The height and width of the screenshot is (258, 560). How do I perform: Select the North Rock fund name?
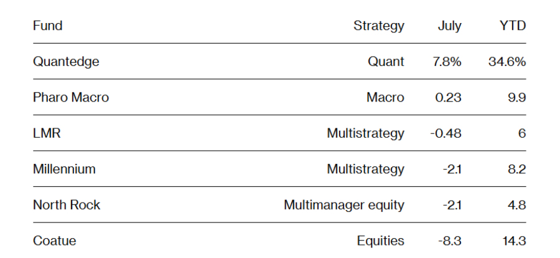coord(67,204)
